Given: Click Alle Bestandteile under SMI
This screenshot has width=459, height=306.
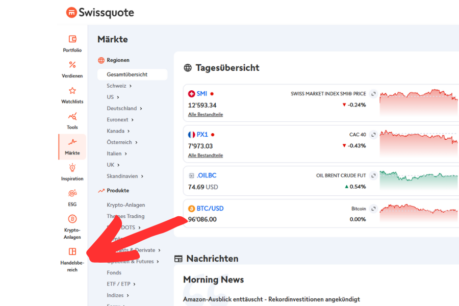Looking at the screenshot, I should [206, 114].
